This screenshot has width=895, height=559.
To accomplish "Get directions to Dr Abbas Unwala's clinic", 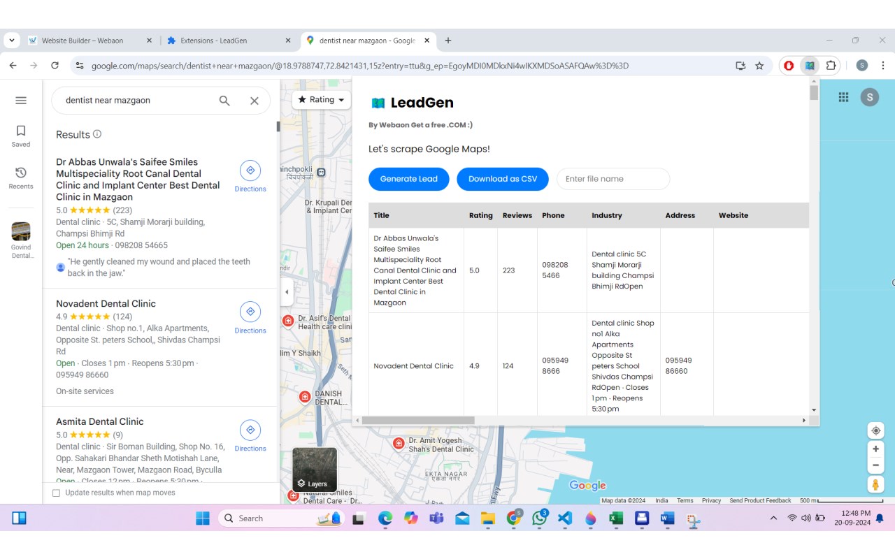I will 250,176.
